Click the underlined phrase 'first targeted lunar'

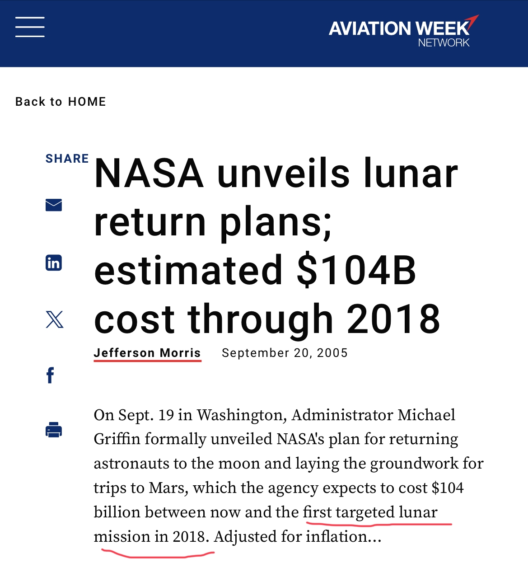(370, 512)
